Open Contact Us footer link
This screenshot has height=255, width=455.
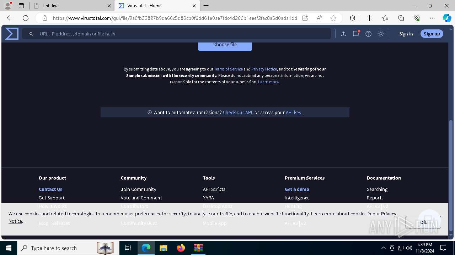tap(50, 189)
